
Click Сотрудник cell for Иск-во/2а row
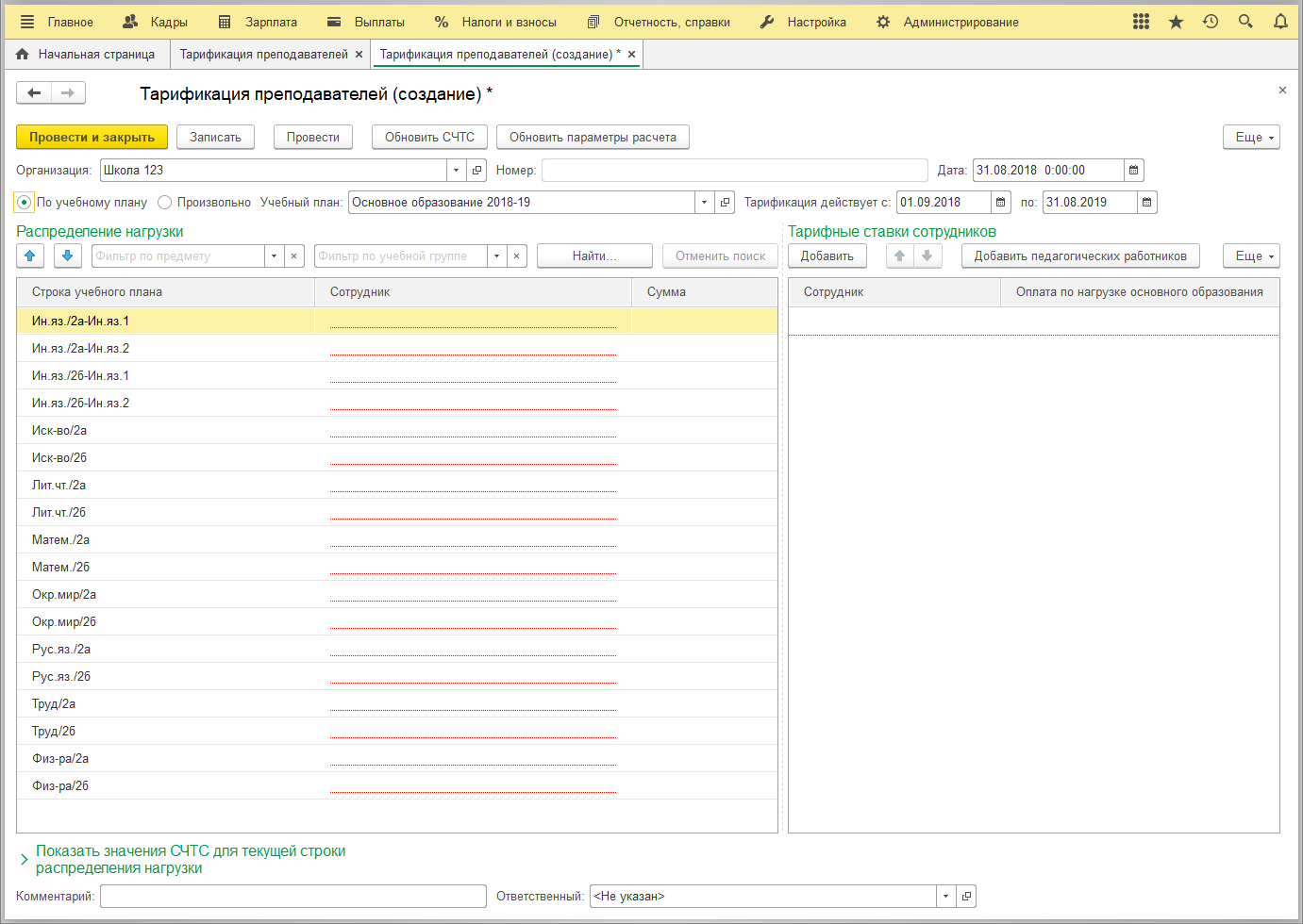(x=473, y=430)
